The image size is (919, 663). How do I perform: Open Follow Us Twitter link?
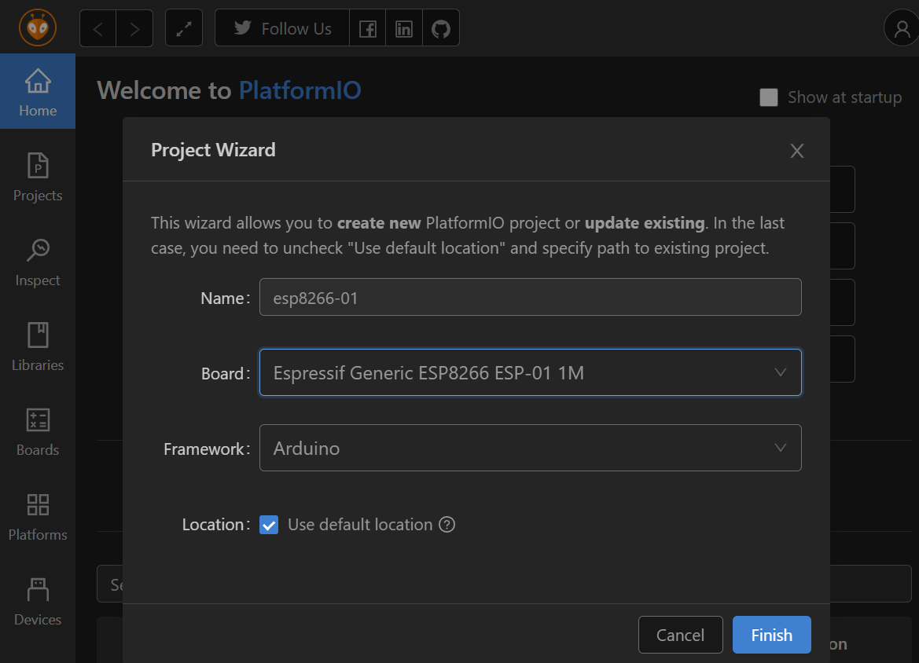tap(282, 28)
